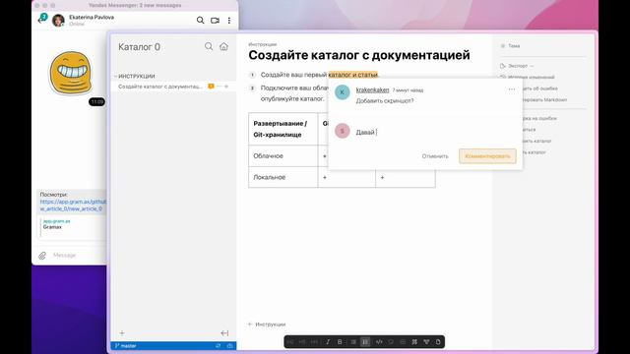
Task: Go to Инструкции link at page bottom
Action: click(267, 324)
